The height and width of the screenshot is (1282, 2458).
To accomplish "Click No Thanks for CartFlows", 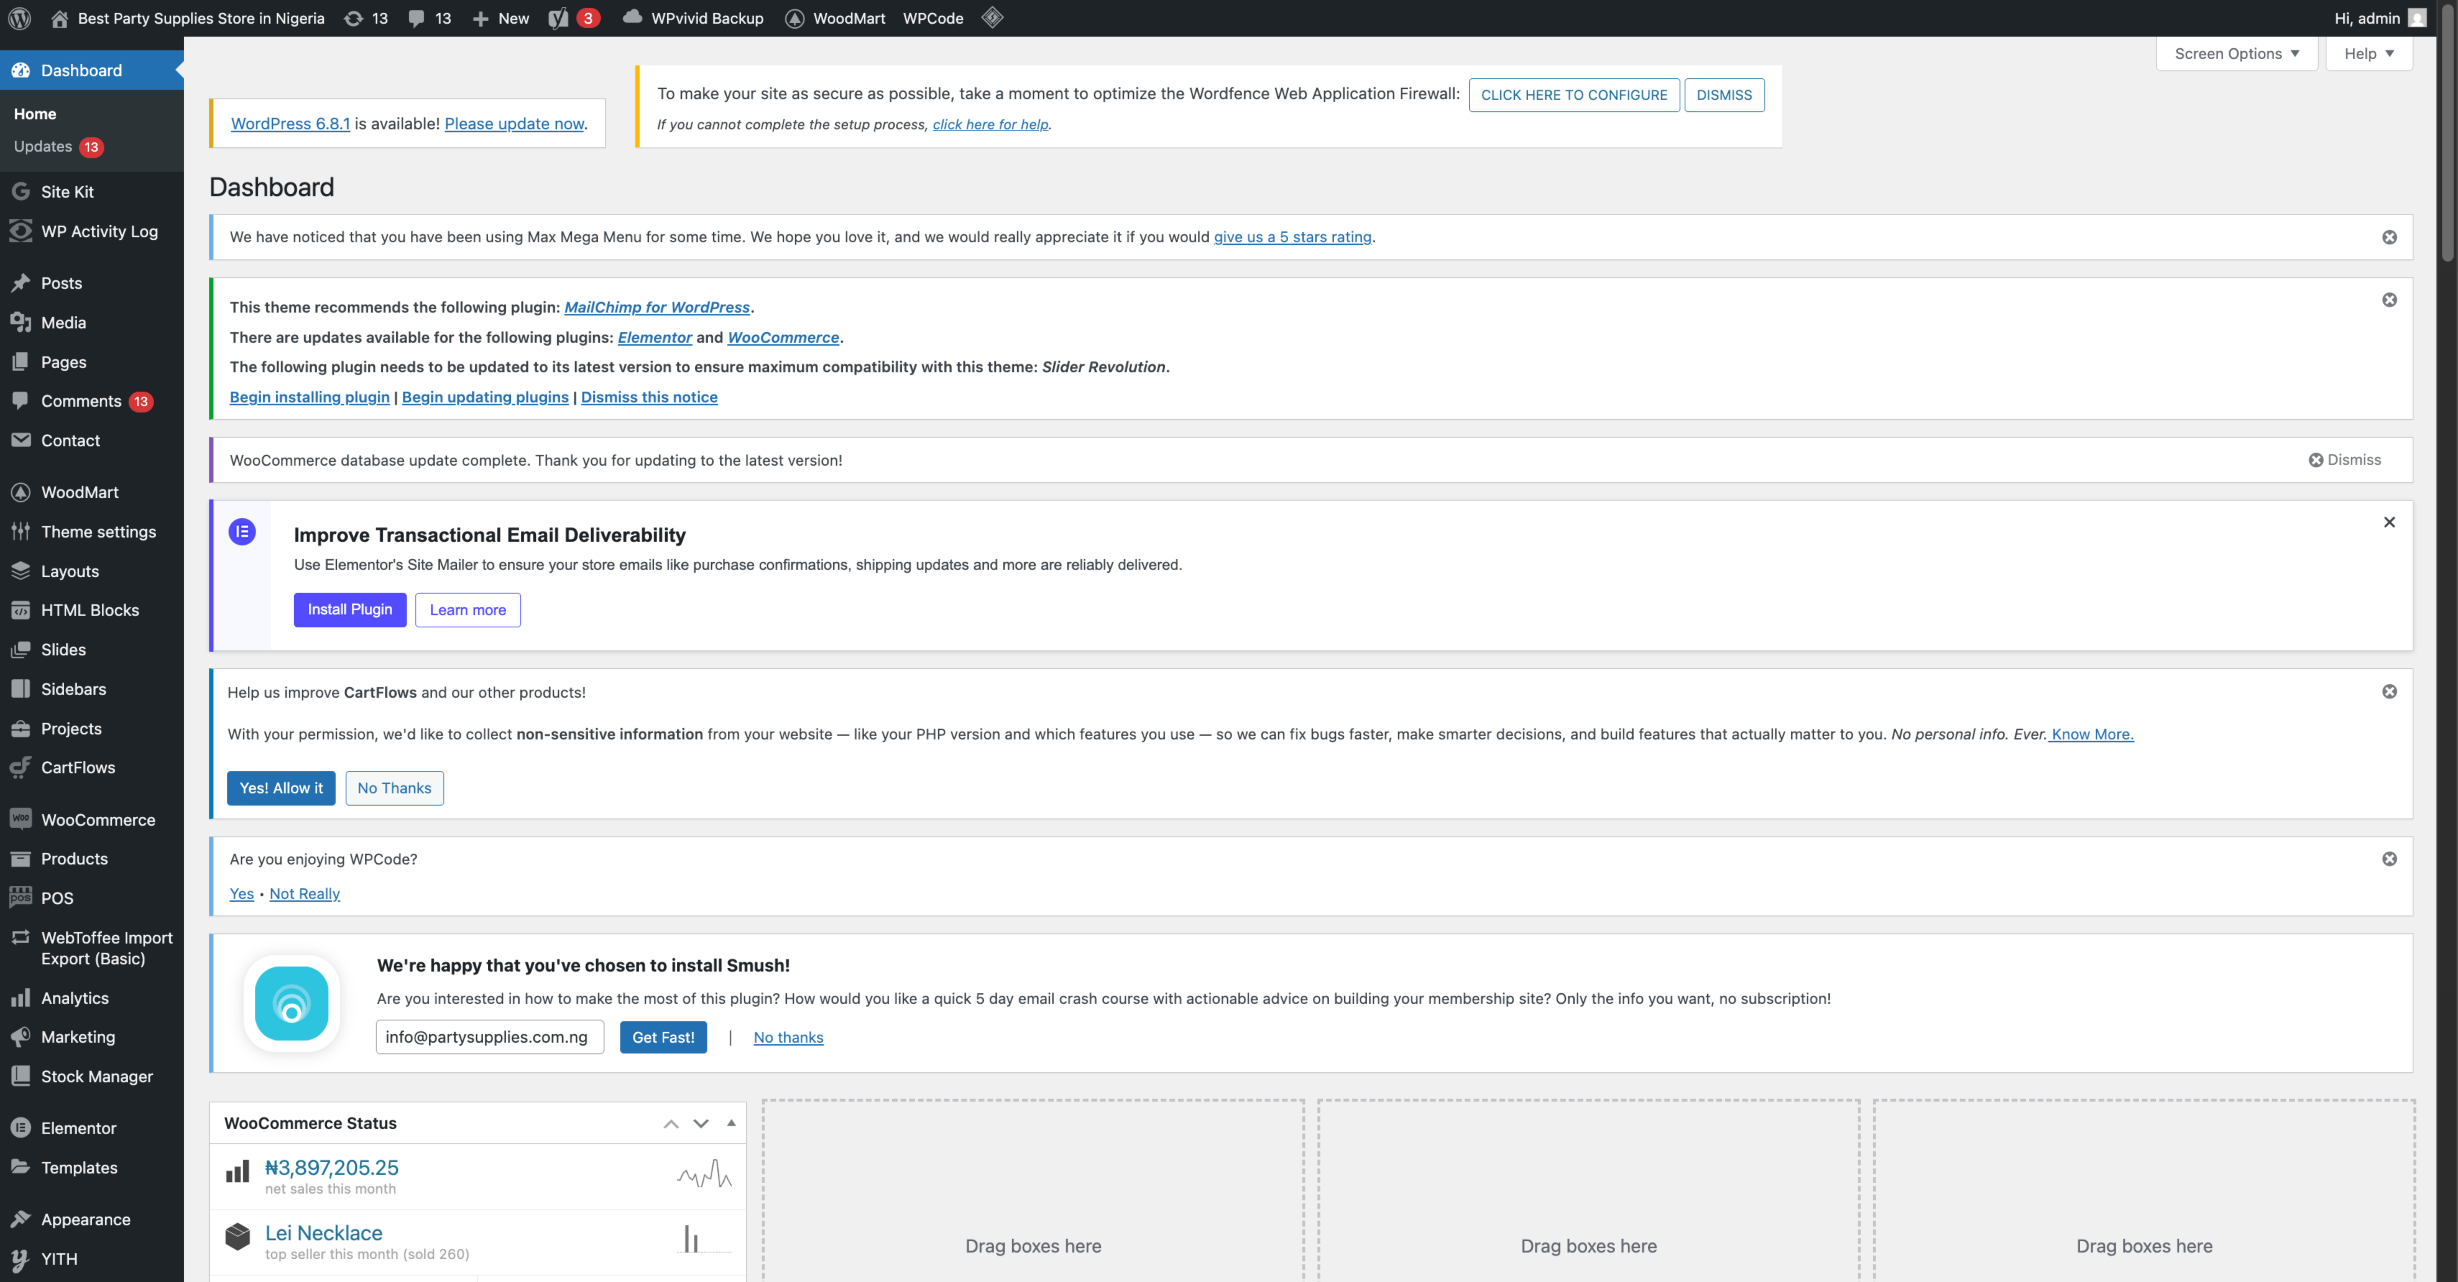I will tap(394, 788).
